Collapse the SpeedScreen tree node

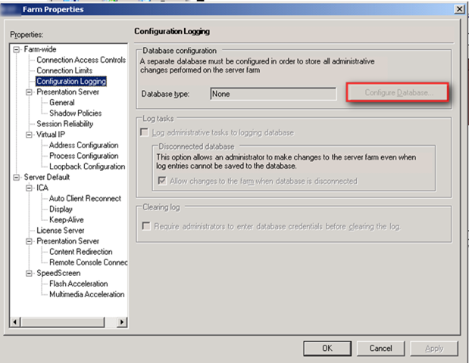(30, 273)
